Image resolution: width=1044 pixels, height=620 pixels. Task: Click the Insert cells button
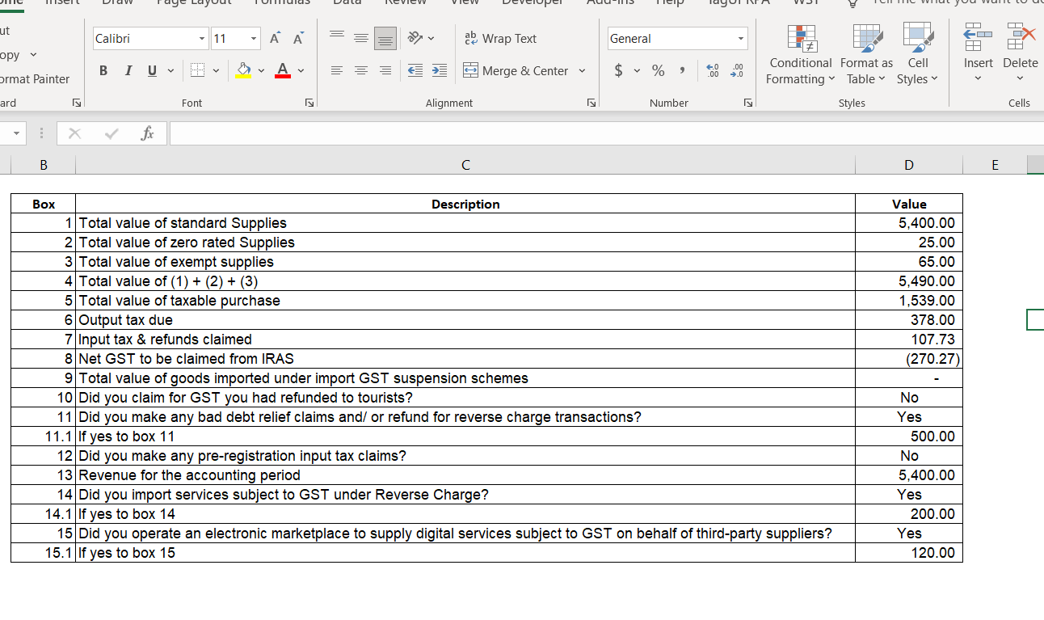(x=979, y=54)
